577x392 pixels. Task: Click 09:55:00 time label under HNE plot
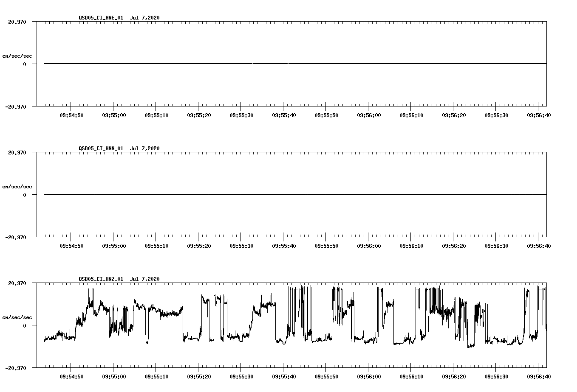pyautogui.click(x=114, y=115)
